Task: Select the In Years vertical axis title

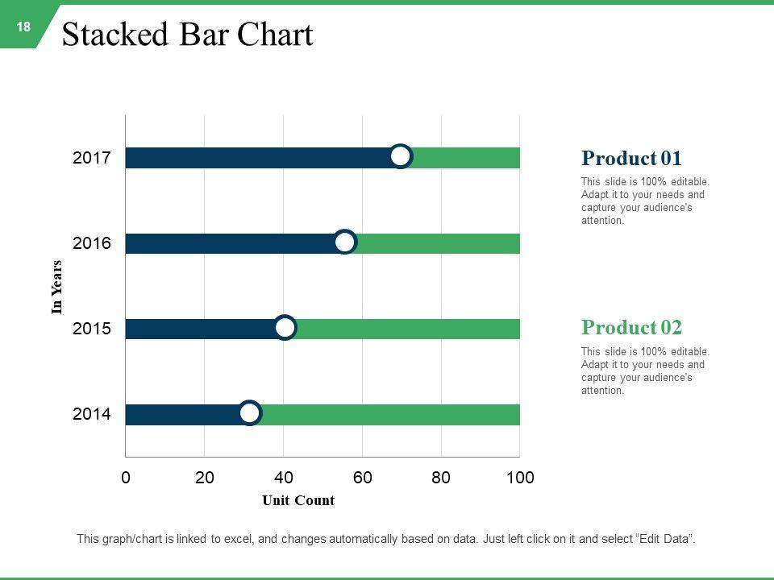Action: point(57,286)
